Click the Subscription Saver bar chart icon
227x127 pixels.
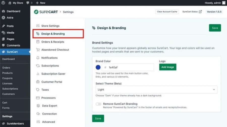coord(38,74)
